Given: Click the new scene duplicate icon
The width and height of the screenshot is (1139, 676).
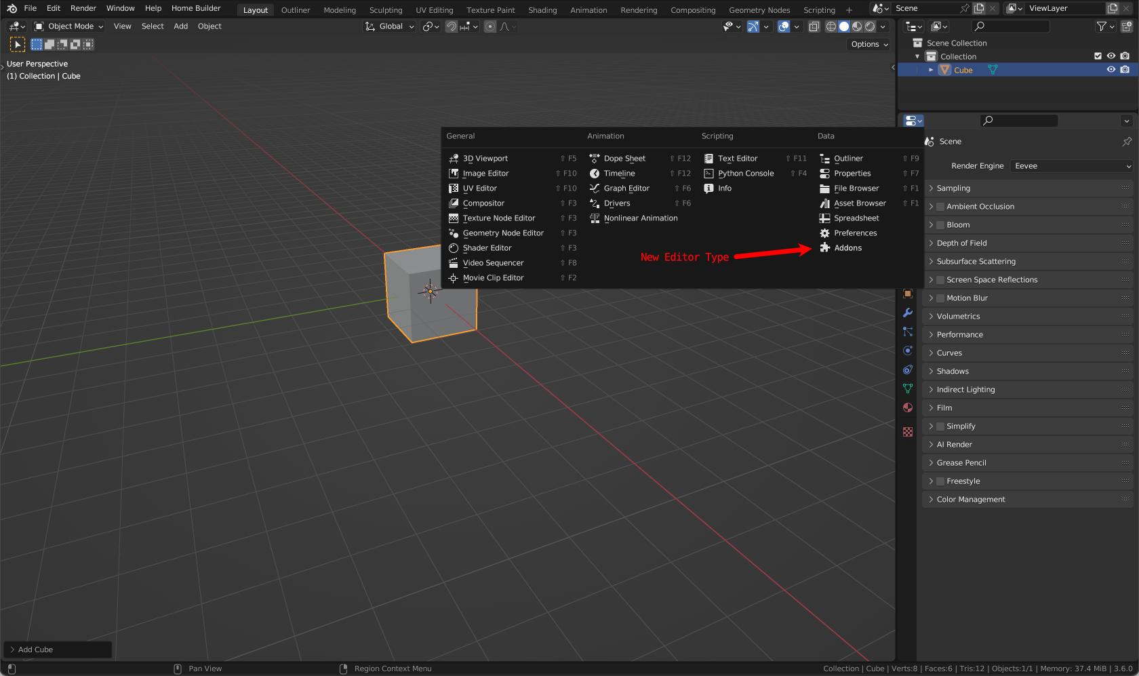Looking at the screenshot, I should [979, 8].
